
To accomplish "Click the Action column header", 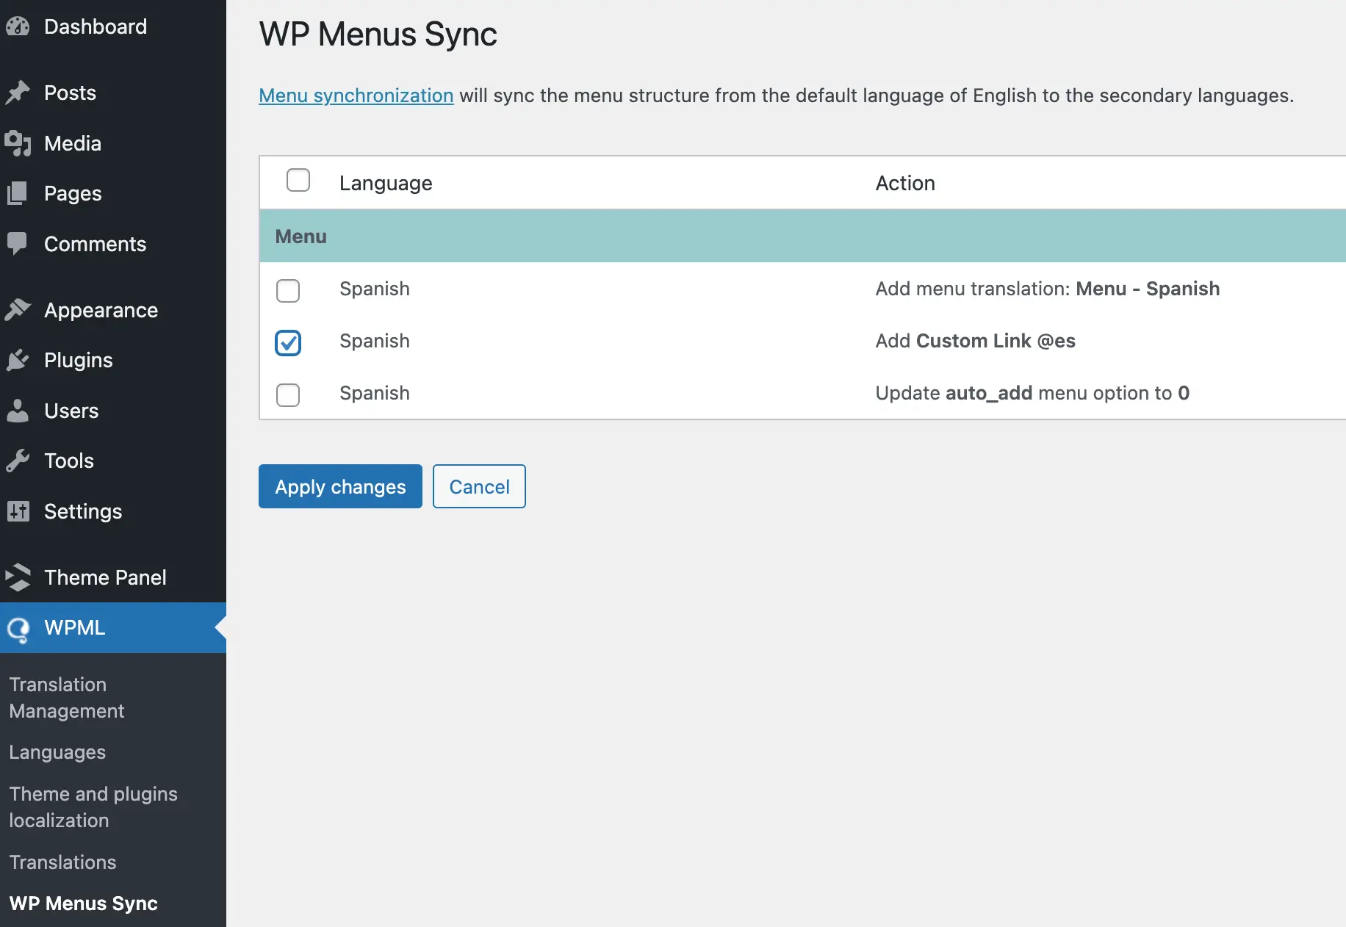I will coord(905,183).
